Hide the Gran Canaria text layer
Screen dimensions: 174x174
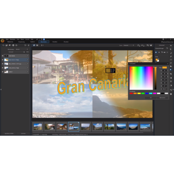[x=3, y=56]
